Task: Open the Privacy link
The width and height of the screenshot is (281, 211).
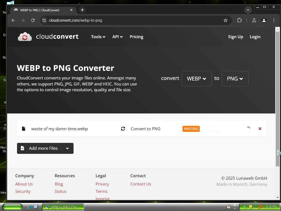Action: [102, 184]
